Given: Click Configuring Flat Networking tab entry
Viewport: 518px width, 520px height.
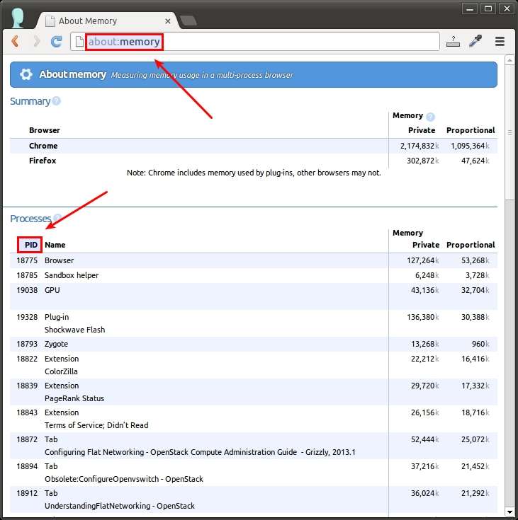Looking at the screenshot, I should (x=200, y=452).
